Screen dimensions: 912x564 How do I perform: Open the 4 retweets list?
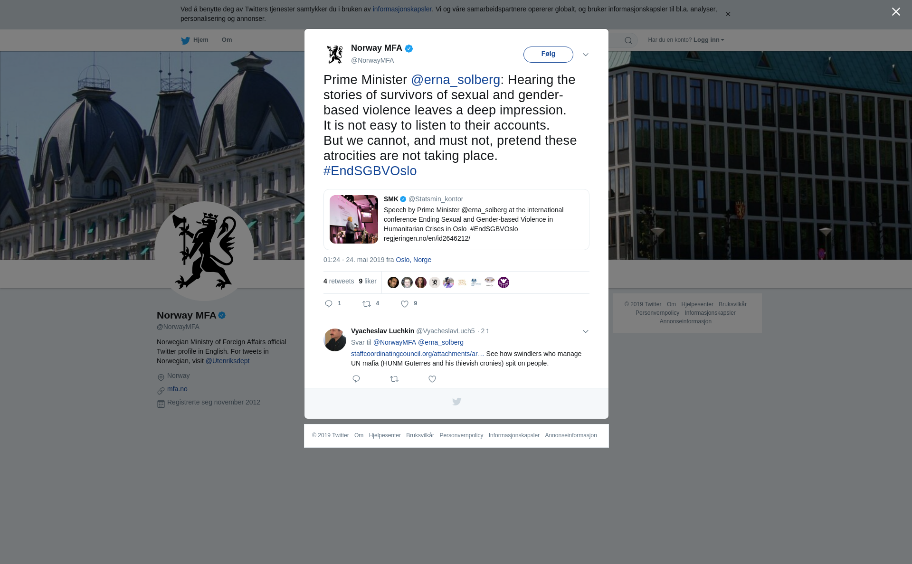[339, 281]
